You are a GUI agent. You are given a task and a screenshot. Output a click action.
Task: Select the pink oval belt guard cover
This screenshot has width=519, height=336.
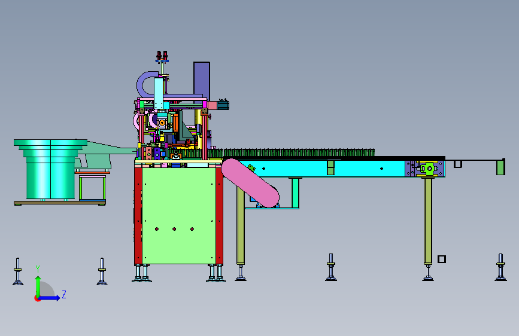(250, 183)
